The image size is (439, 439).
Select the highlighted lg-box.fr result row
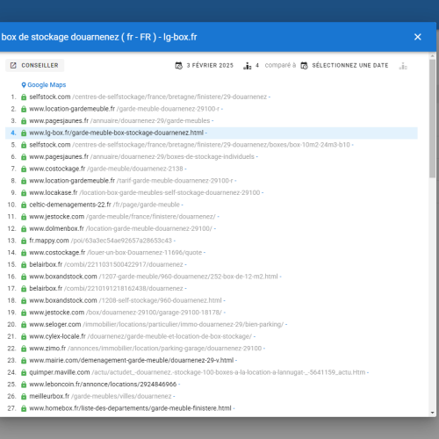click(212, 133)
